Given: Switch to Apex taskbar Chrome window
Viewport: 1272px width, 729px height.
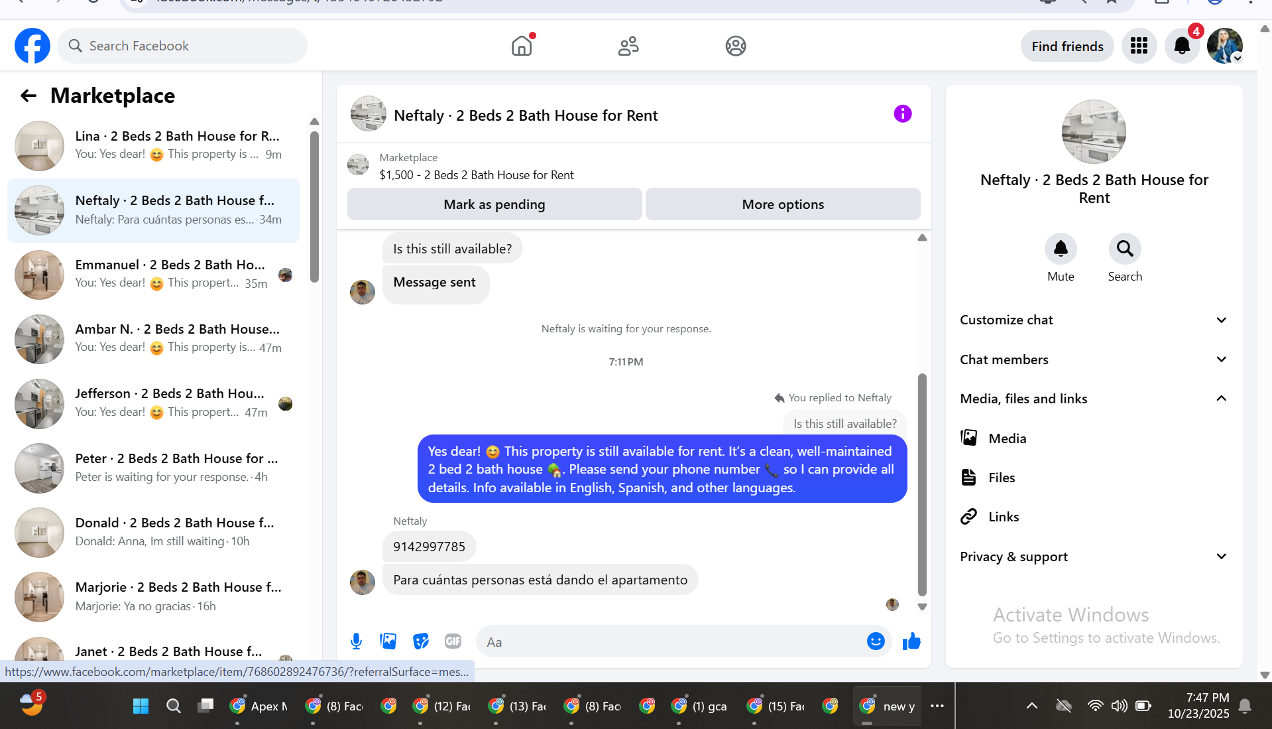Looking at the screenshot, I should tap(259, 706).
